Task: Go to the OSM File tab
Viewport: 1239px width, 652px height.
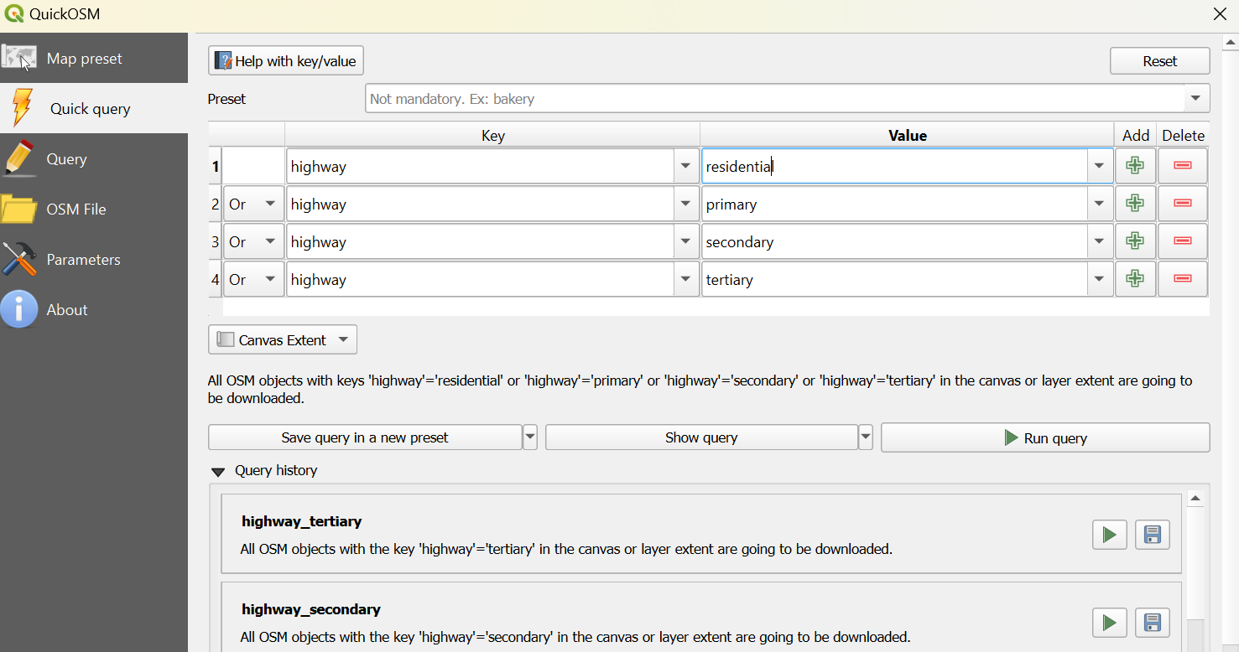Action: point(94,210)
